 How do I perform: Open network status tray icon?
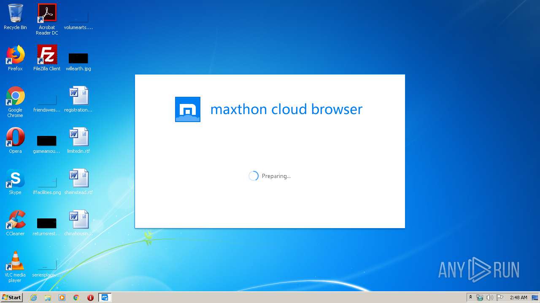point(480,298)
